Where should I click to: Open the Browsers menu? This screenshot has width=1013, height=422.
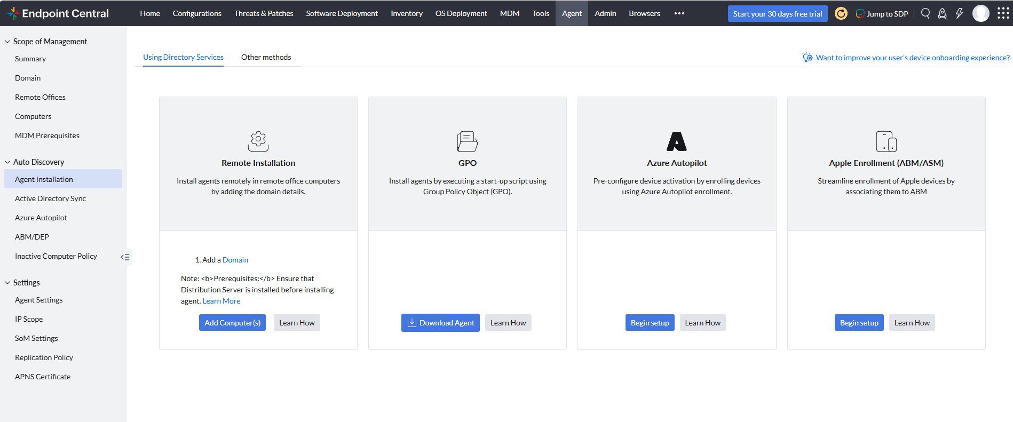(x=644, y=13)
